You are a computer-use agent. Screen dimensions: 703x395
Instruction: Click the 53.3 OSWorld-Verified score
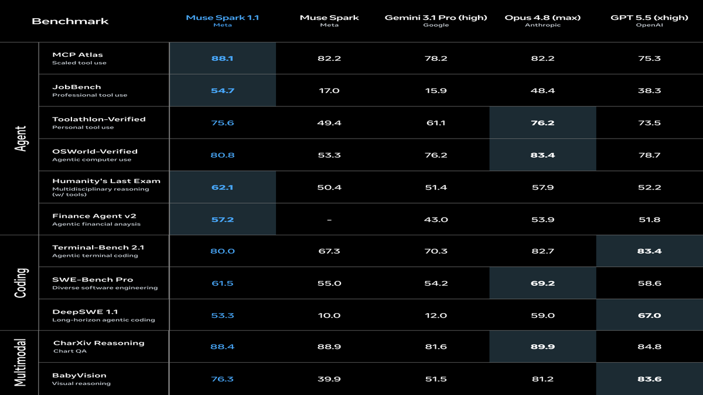point(329,155)
